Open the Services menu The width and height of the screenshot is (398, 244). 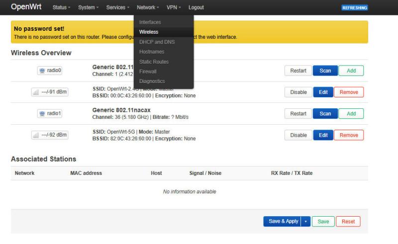point(117,7)
